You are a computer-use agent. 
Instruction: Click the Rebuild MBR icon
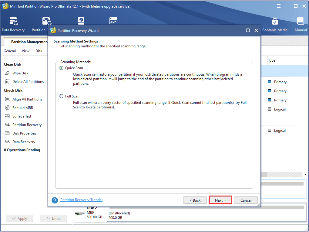[x=7, y=107]
